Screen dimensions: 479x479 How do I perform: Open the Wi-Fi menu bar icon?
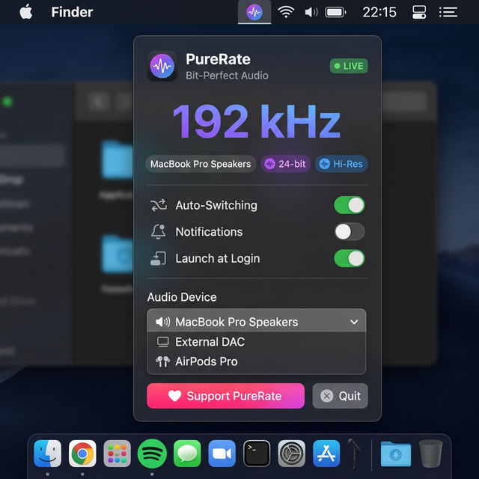point(286,12)
